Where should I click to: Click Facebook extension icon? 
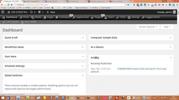click(x=170, y=5)
